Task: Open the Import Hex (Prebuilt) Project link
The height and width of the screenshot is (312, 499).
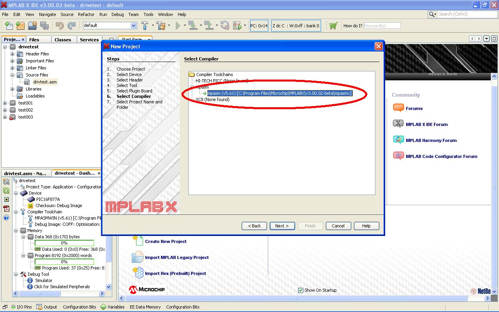Action: [x=175, y=273]
